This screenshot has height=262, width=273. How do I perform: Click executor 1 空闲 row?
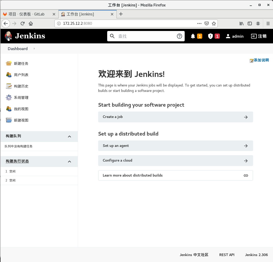tap(39, 171)
